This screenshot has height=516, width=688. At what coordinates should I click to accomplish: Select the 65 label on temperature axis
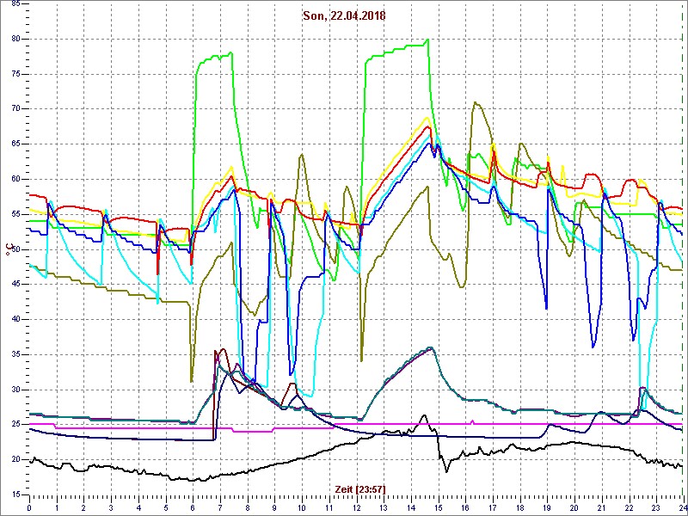point(15,144)
